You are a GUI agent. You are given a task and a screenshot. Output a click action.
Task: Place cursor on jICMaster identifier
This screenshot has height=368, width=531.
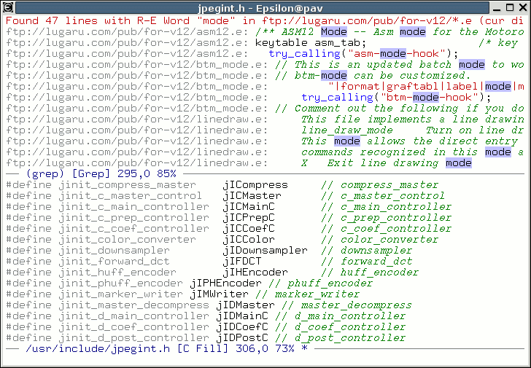[x=252, y=195]
